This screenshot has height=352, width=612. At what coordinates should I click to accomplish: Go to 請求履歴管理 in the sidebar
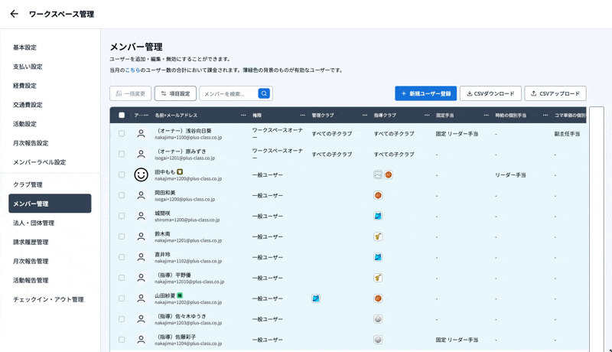pyautogui.click(x=31, y=242)
